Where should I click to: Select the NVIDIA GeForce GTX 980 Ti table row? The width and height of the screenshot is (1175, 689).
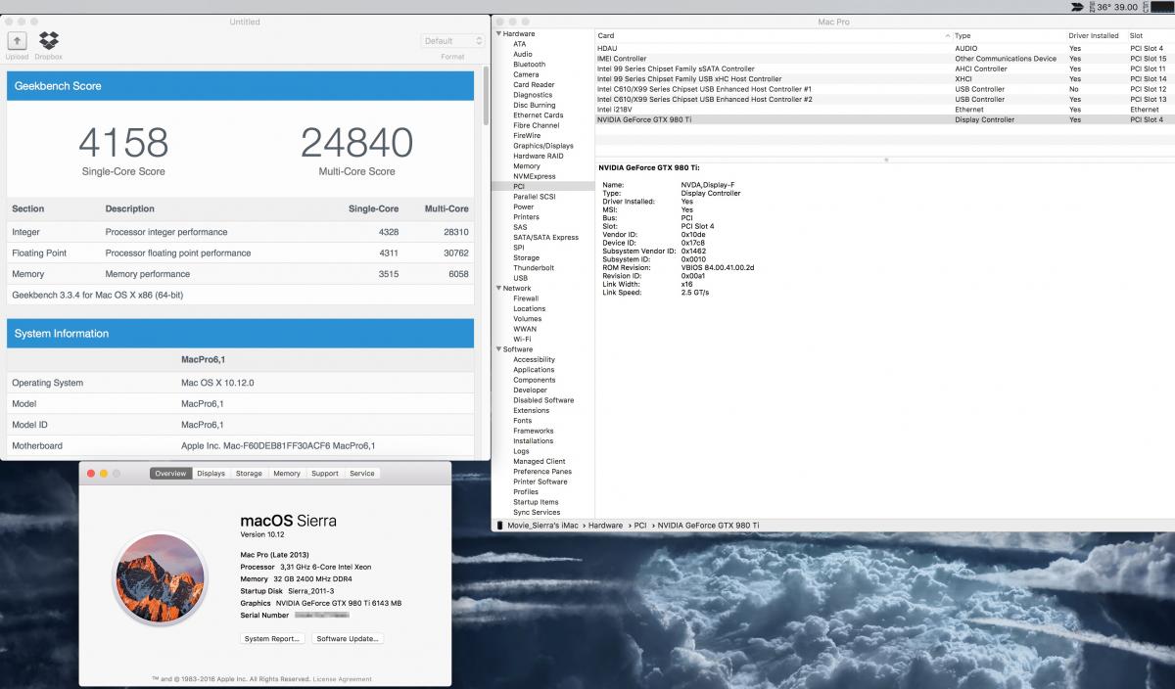coord(885,119)
